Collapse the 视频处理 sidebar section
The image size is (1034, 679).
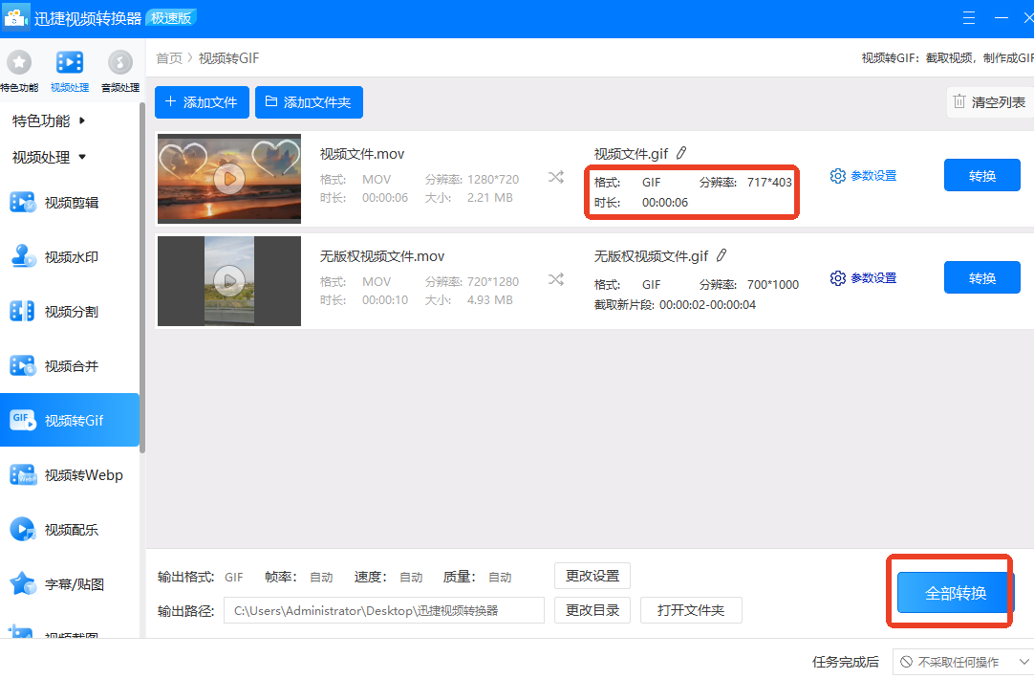pyautogui.click(x=49, y=157)
